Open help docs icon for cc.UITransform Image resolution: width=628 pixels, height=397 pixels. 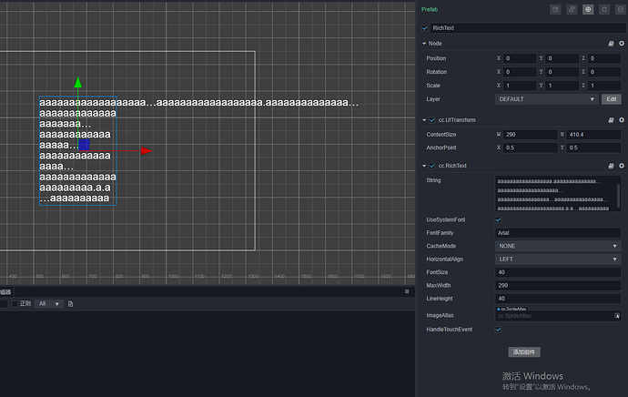(x=611, y=120)
